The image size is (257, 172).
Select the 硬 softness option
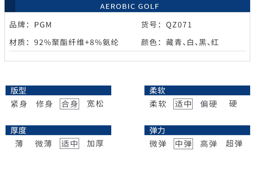[x=233, y=104]
